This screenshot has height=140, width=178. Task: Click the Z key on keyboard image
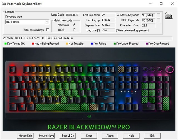[x=28, y=100]
